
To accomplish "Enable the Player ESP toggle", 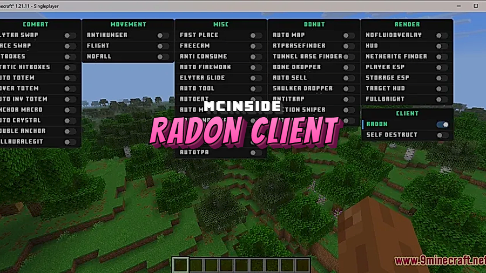I will 442,67.
